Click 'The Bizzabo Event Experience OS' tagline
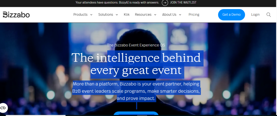Viewport: 277px width, 116px height. 136,45
